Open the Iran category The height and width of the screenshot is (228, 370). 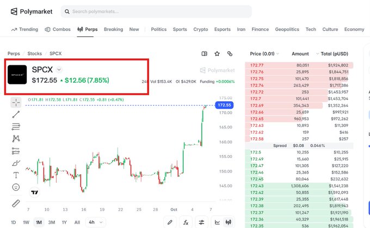pyautogui.click(x=241, y=29)
